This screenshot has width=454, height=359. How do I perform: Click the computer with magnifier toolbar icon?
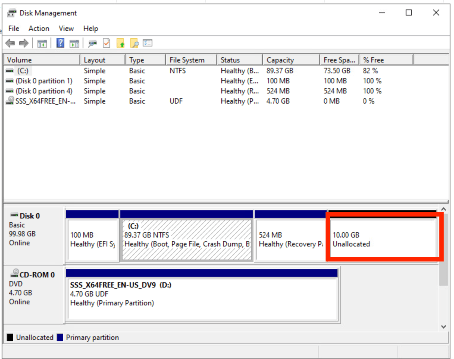pos(92,43)
